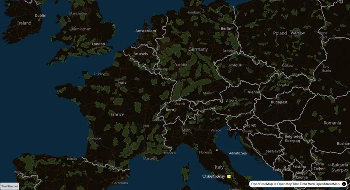Click the Poland country label
Viewport: 350px width, 190px height.
[x=280, y=33]
